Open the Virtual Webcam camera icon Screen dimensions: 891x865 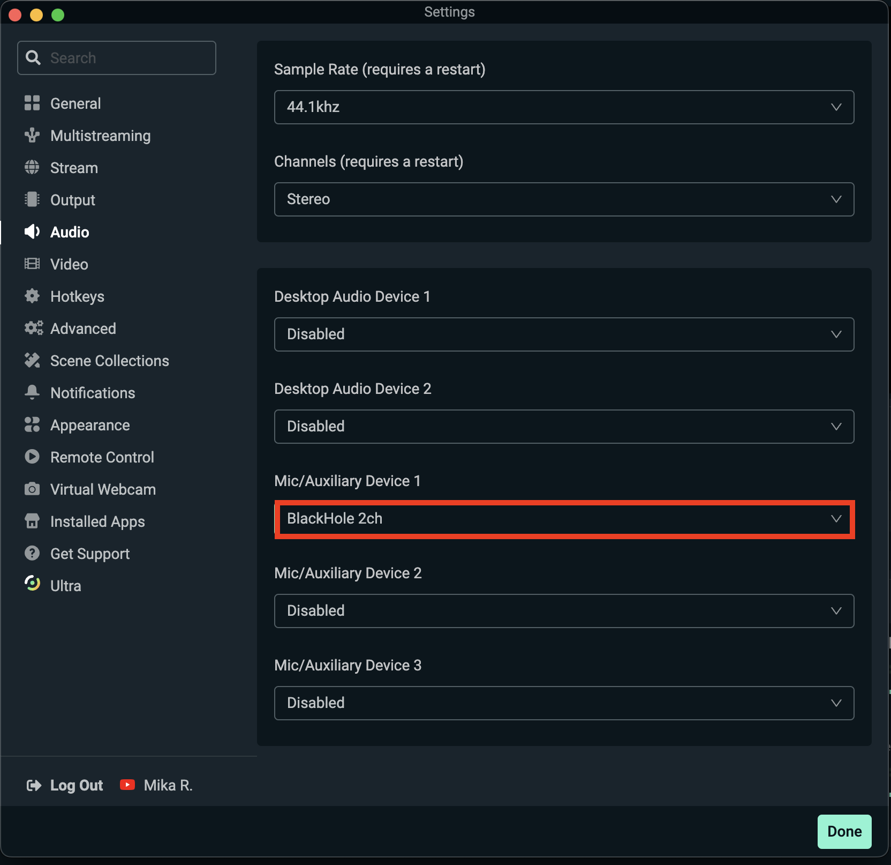click(32, 489)
